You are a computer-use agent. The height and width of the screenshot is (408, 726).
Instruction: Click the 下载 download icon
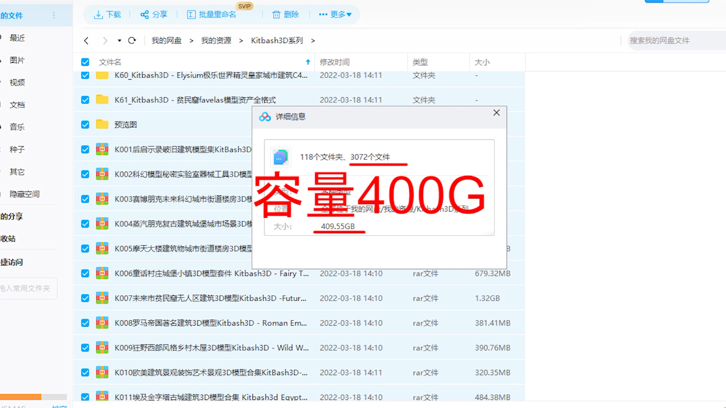click(99, 14)
